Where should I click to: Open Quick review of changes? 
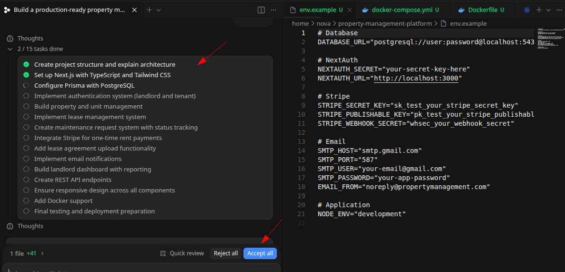(x=182, y=253)
